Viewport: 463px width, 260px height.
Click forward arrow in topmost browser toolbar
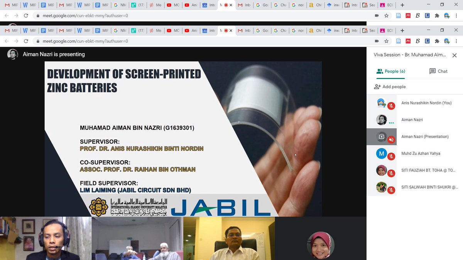tap(16, 16)
